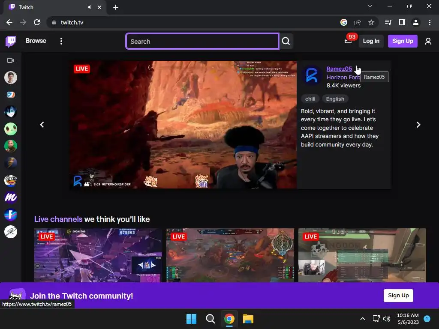The height and width of the screenshot is (329, 439).
Task: Focus the Search input field
Action: click(202, 42)
